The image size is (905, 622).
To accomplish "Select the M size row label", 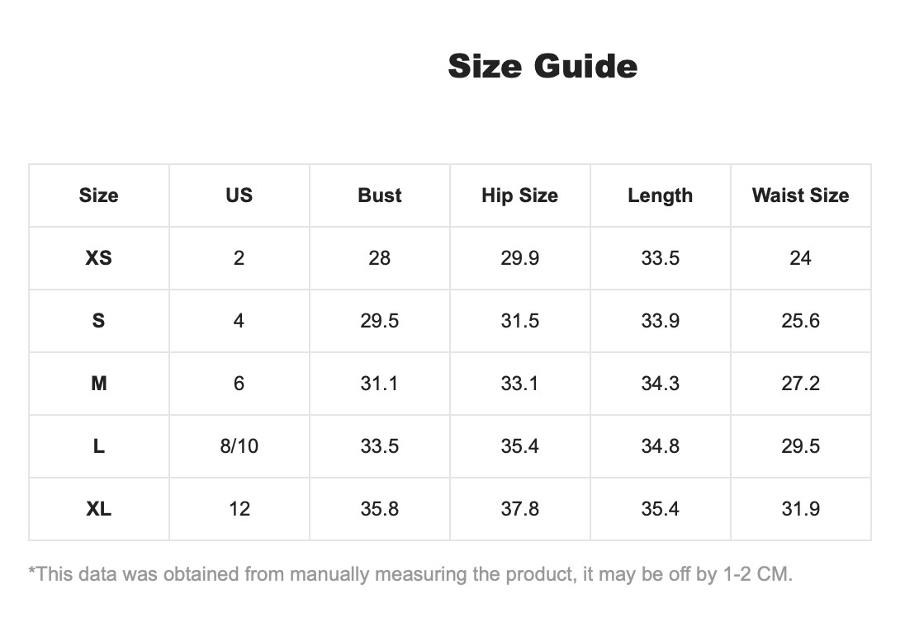I will point(99,384).
